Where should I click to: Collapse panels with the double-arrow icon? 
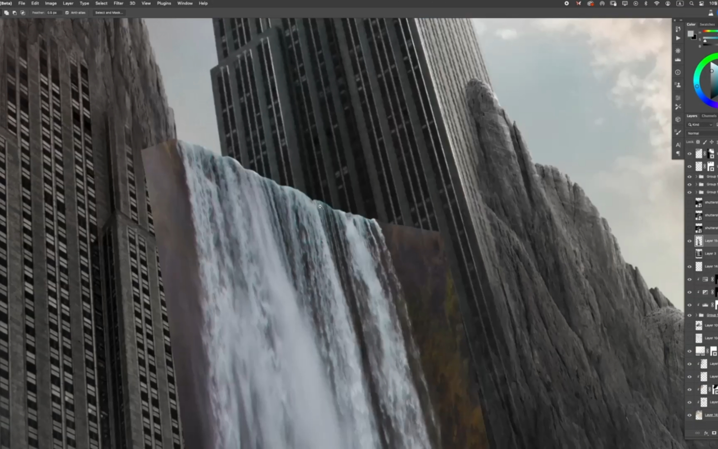680,20
